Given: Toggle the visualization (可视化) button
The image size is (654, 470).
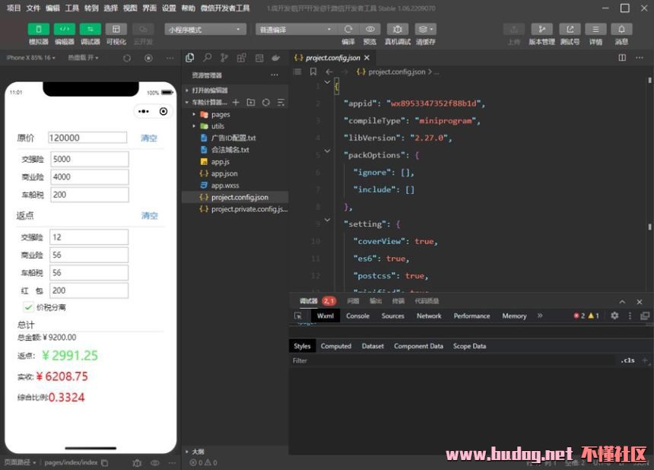Looking at the screenshot, I should click(x=116, y=29).
